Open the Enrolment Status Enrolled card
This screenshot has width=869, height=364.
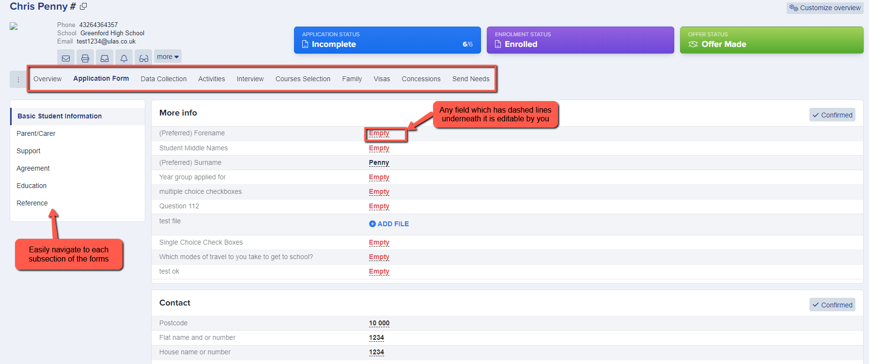tap(580, 40)
